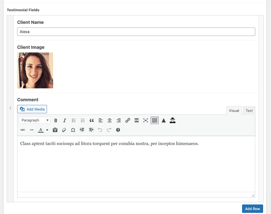Click the Testimonial Fields heading
Viewport: 271px width, 214px height.
point(23,10)
